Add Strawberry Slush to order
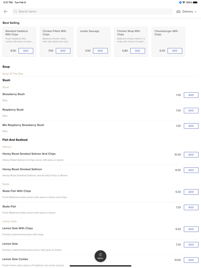Viewport: 201px width, 268px height. point(191,95)
